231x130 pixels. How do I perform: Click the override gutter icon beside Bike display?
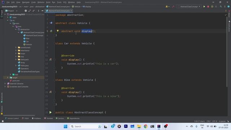(51, 92)
